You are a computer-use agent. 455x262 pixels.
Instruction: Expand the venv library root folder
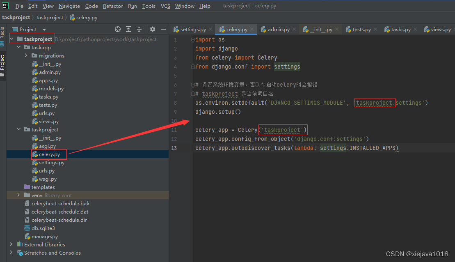tap(18, 195)
